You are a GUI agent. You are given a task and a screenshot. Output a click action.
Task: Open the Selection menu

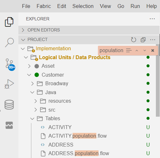[x=83, y=6]
